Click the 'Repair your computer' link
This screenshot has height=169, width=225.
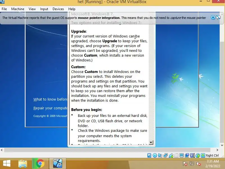pyautogui.click(x=50, y=108)
